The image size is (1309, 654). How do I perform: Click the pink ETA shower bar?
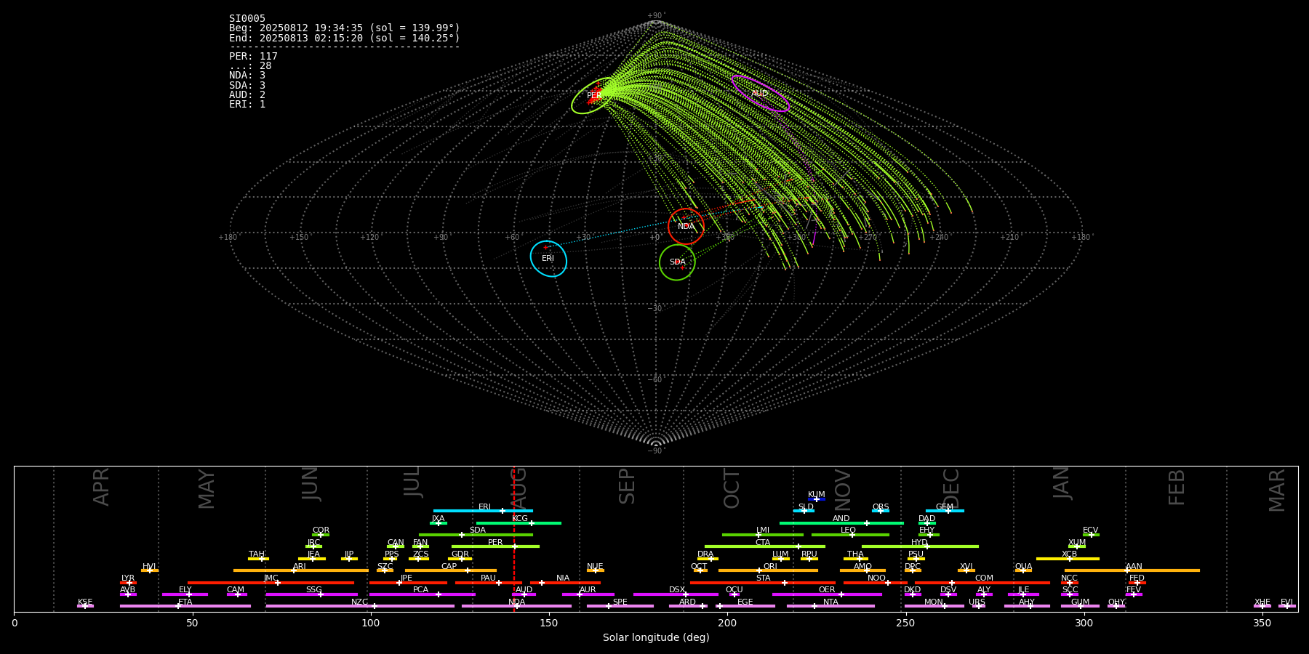click(185, 606)
